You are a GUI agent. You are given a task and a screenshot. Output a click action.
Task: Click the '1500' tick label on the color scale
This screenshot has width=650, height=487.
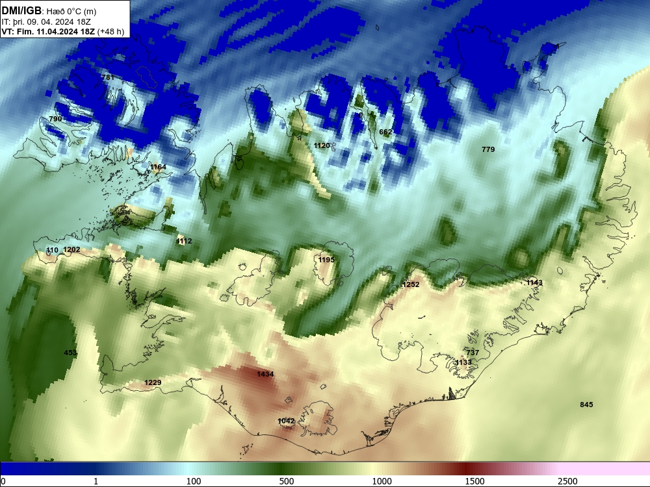click(x=474, y=481)
